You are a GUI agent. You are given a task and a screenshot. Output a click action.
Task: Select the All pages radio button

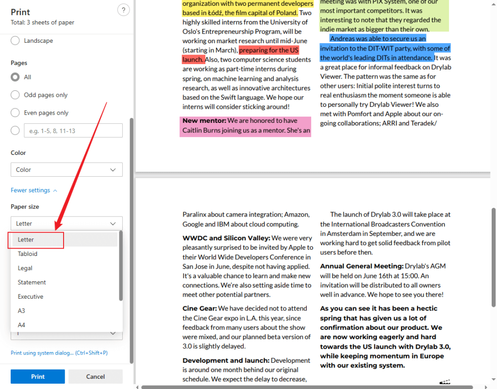(x=16, y=77)
